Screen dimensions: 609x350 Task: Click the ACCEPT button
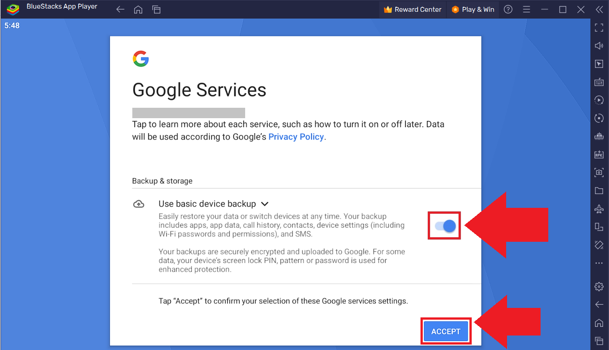click(445, 331)
